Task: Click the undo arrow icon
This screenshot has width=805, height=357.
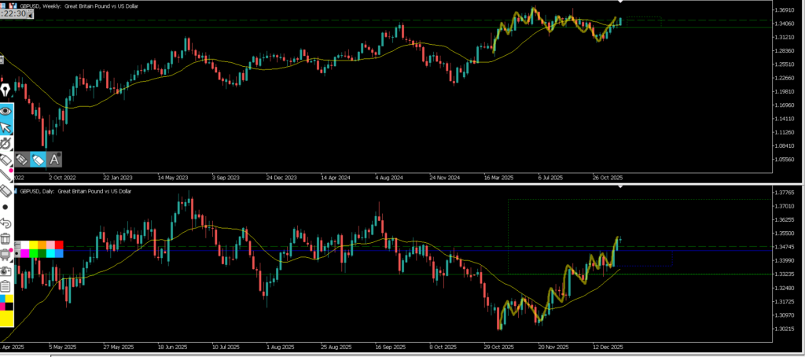Action: pos(6,223)
